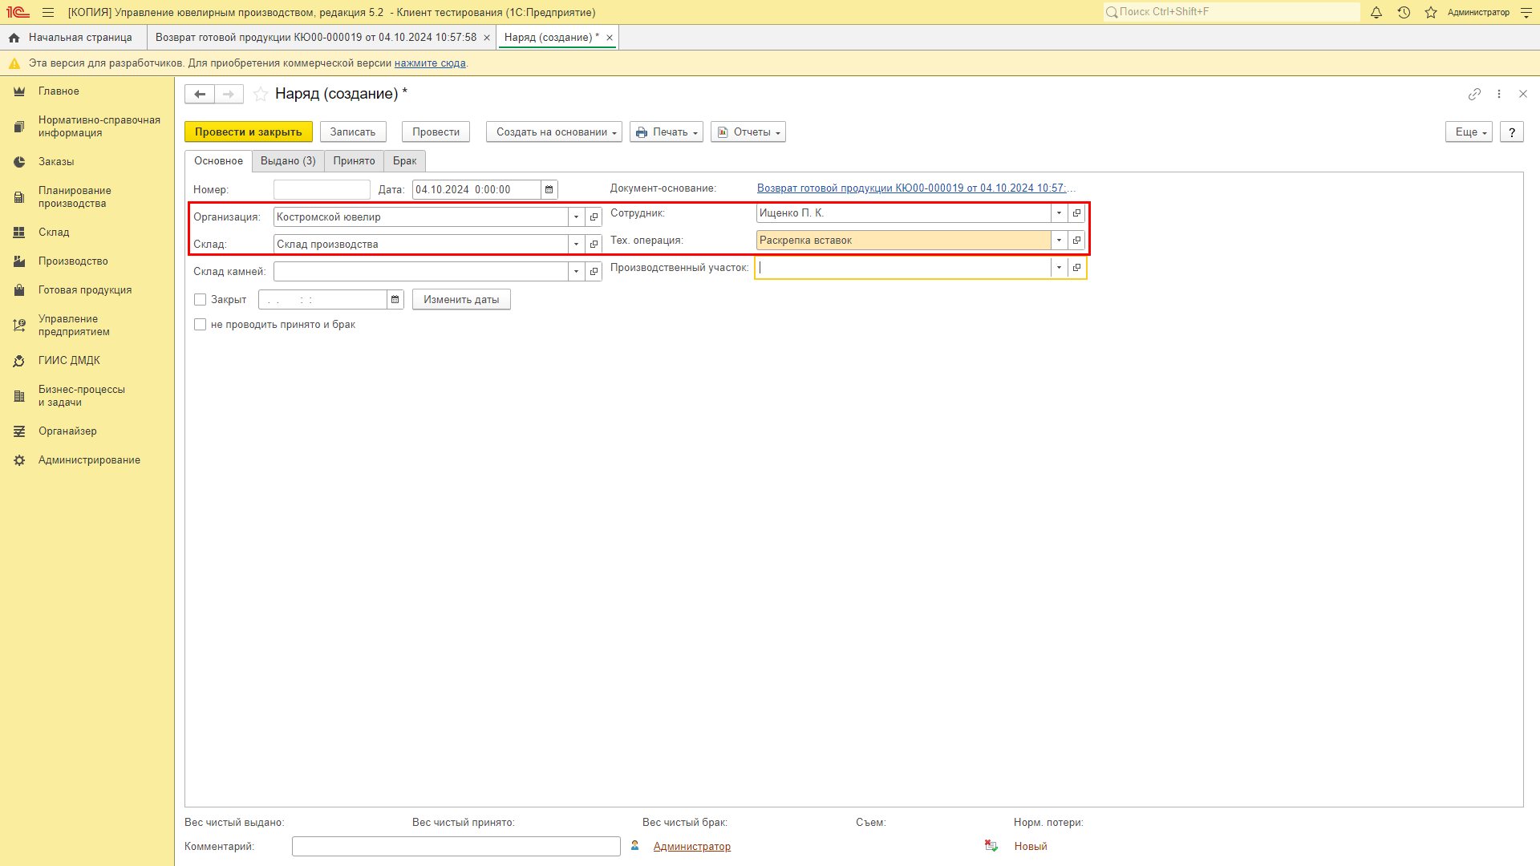
Task: Click the Новый document status icon
Action: [991, 846]
